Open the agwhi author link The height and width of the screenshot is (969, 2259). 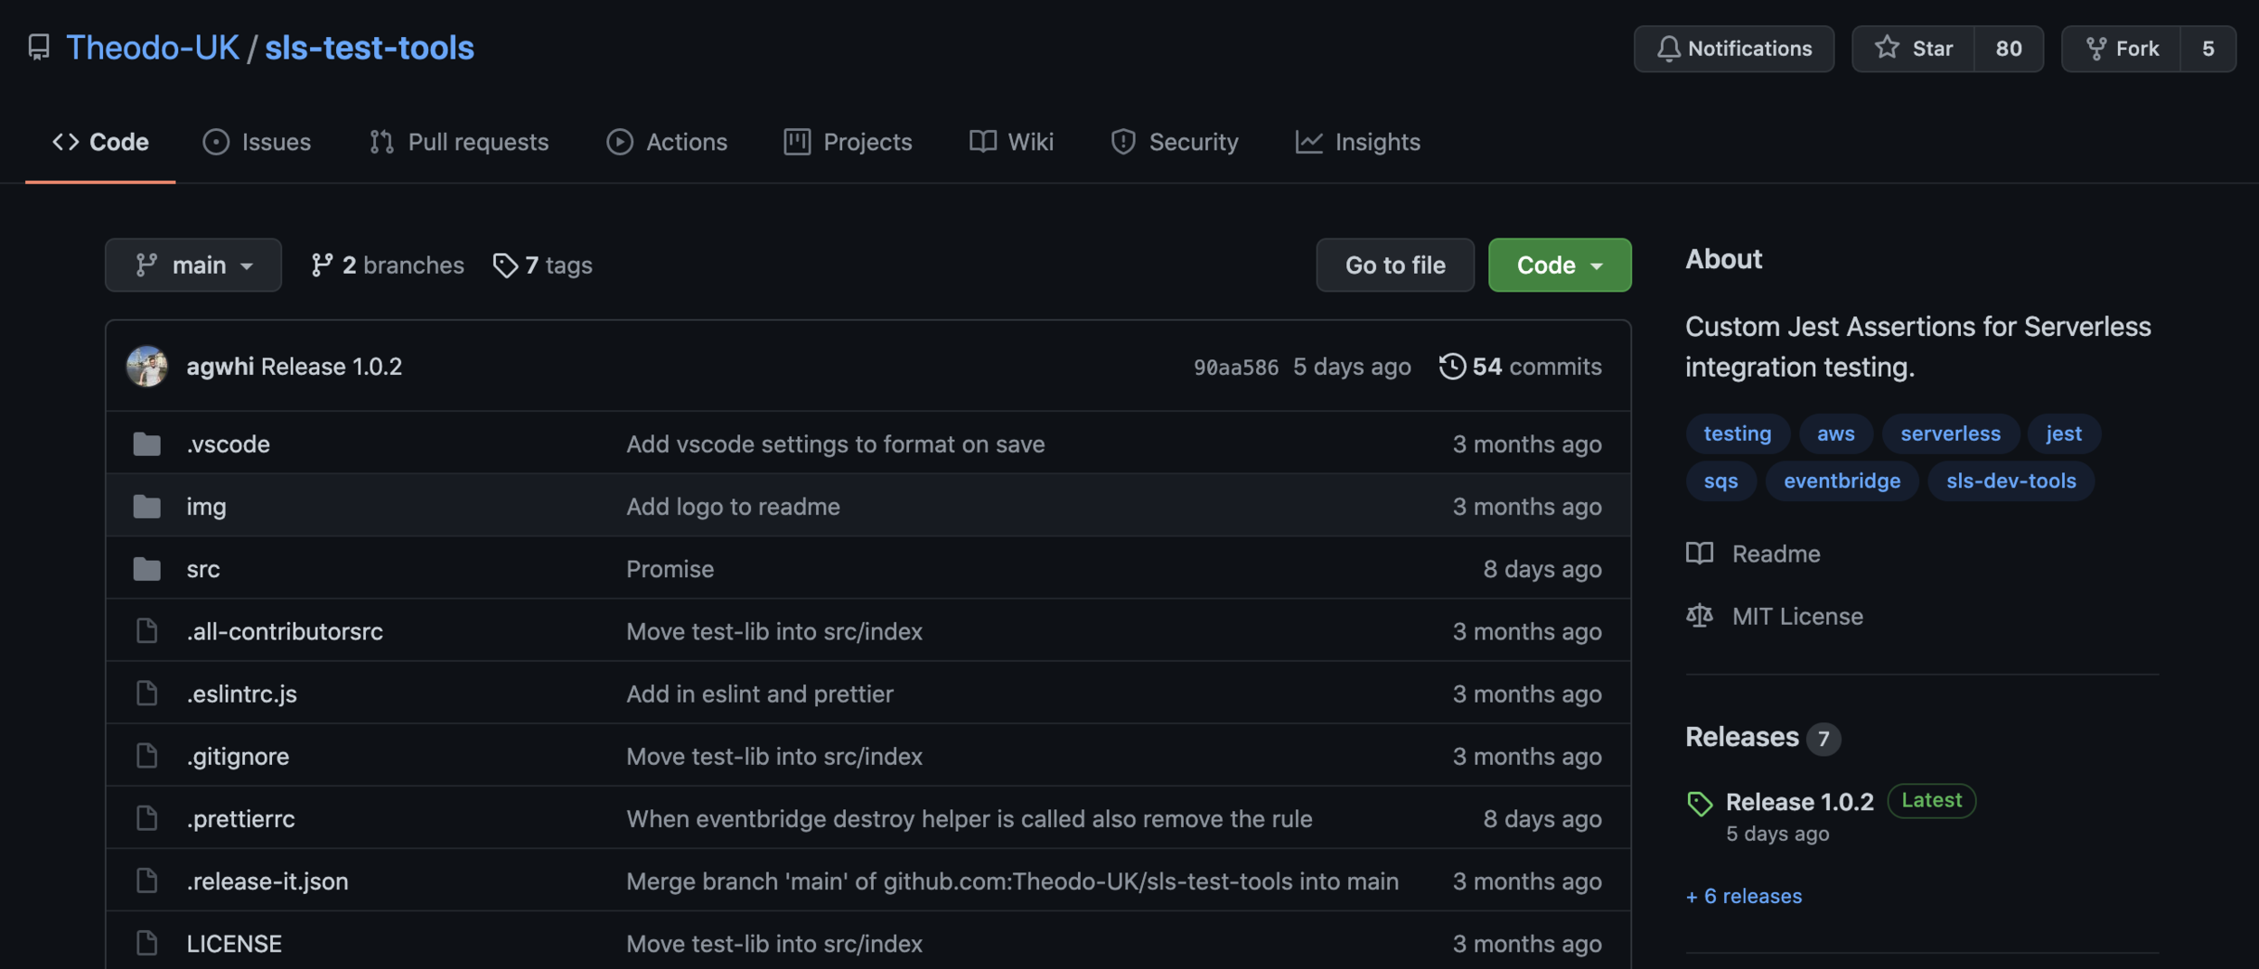pos(220,366)
